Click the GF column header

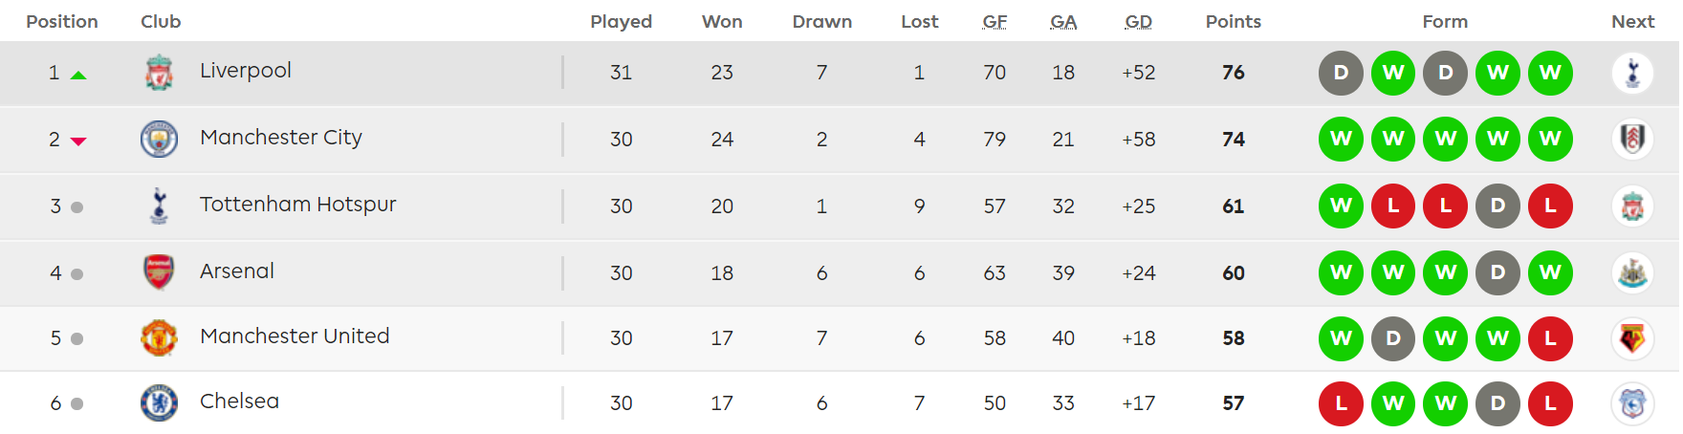tap(994, 21)
